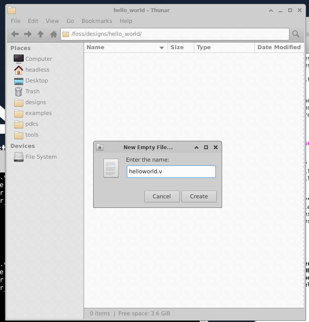The image size is (309, 322).
Task: Click the Back navigation arrow
Action: click(15, 34)
